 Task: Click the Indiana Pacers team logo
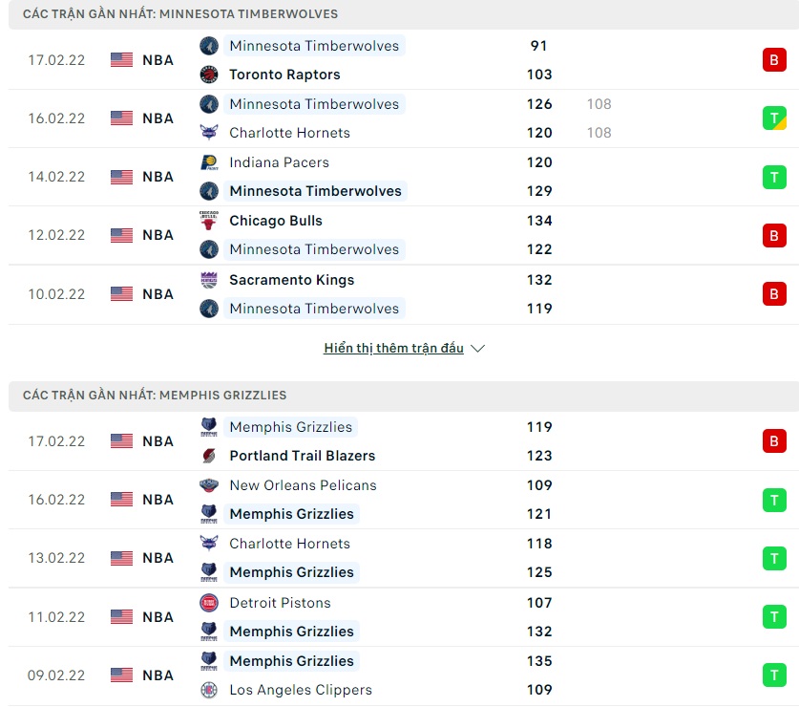pyautogui.click(x=209, y=162)
